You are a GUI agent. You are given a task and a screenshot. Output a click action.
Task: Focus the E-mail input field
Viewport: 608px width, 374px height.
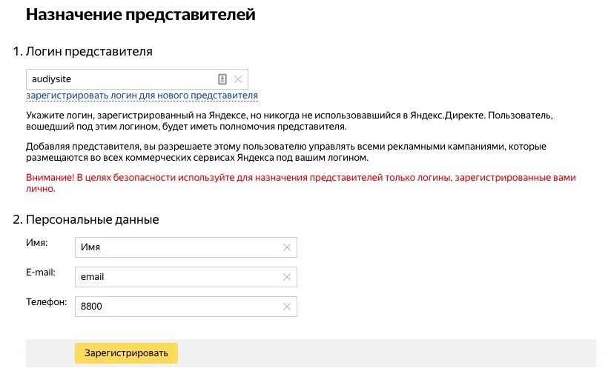[185, 277]
